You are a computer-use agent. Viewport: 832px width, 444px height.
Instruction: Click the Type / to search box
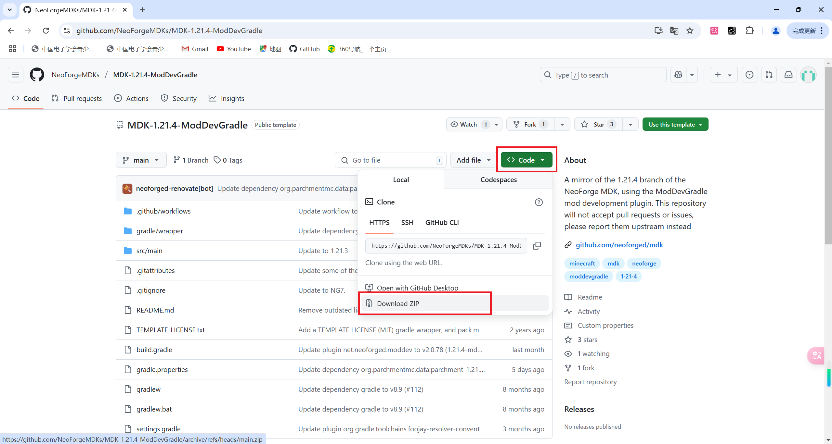(x=603, y=75)
